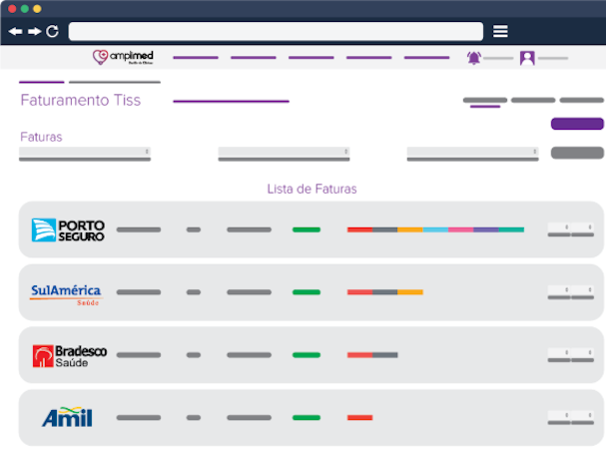
Task: Click the Porto Seguro logo
Action: (68, 230)
